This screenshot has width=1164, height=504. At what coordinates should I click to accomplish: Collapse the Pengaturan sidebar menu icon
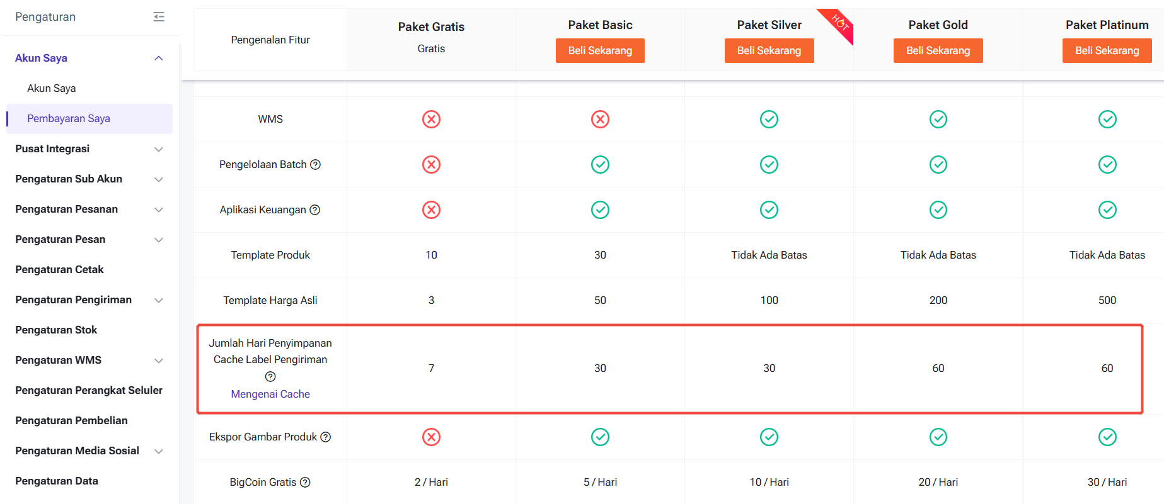pos(159,17)
